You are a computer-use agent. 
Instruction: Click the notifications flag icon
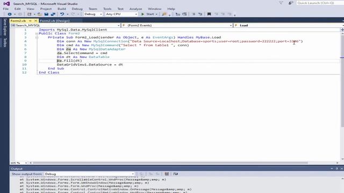pos(281,3)
